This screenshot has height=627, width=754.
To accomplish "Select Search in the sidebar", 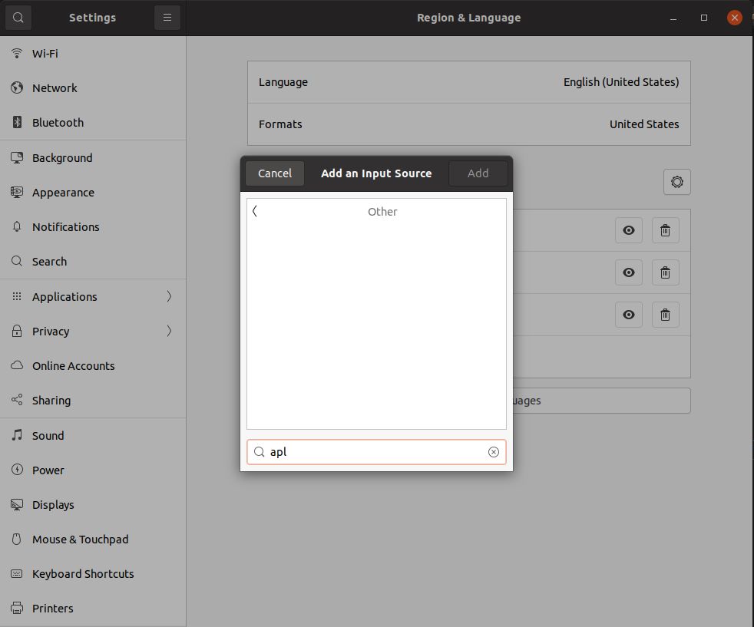I will pyautogui.click(x=93, y=262).
